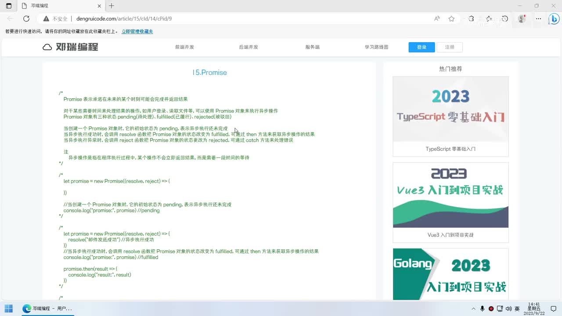Open the Golang 入门到项目实战 course thumbnail

pos(450,274)
